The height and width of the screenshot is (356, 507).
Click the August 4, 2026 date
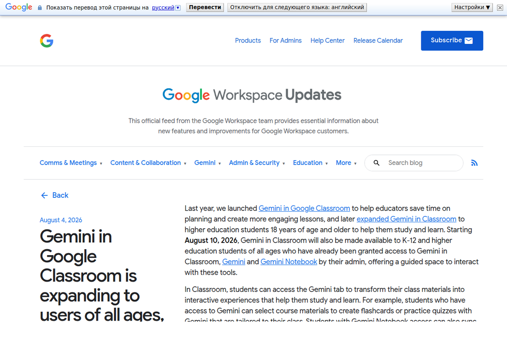point(61,220)
